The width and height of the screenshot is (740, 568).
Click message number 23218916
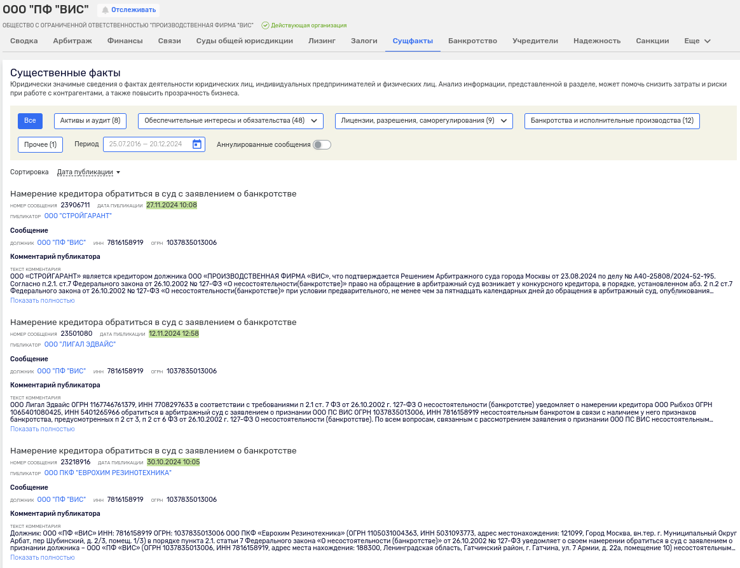click(76, 462)
